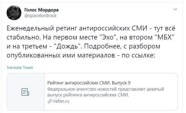Click the Голос Мордора display name
Screen dimensions: 186x113
click(x=41, y=10)
